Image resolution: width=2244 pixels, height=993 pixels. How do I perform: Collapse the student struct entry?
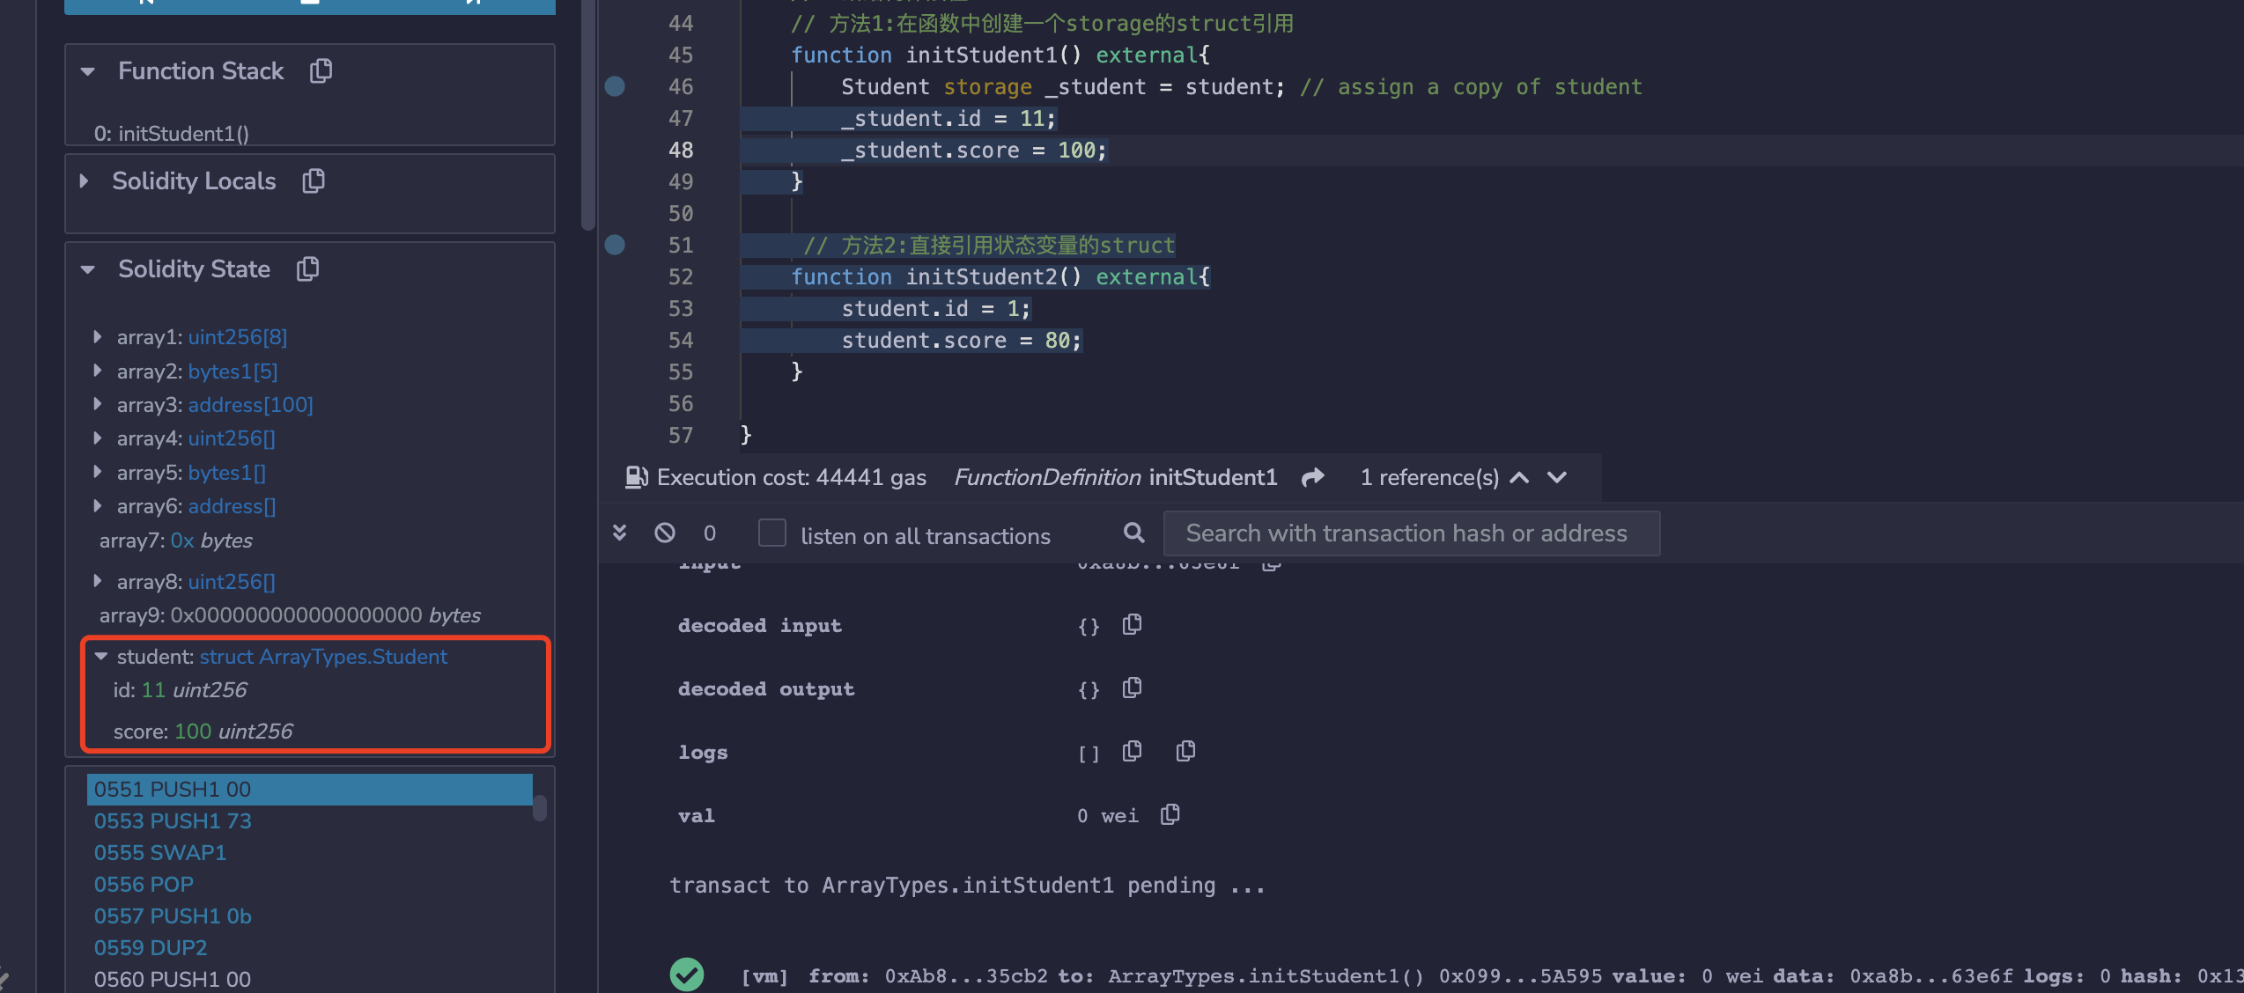pos(100,656)
